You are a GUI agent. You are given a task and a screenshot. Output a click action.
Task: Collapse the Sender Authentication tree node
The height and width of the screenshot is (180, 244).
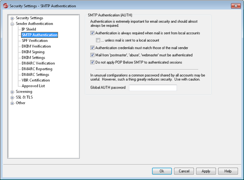pyautogui.click(x=12, y=24)
